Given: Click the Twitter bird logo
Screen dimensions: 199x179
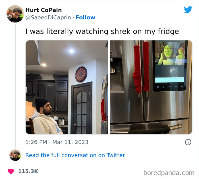Looking at the screenshot, I should click(x=188, y=9).
